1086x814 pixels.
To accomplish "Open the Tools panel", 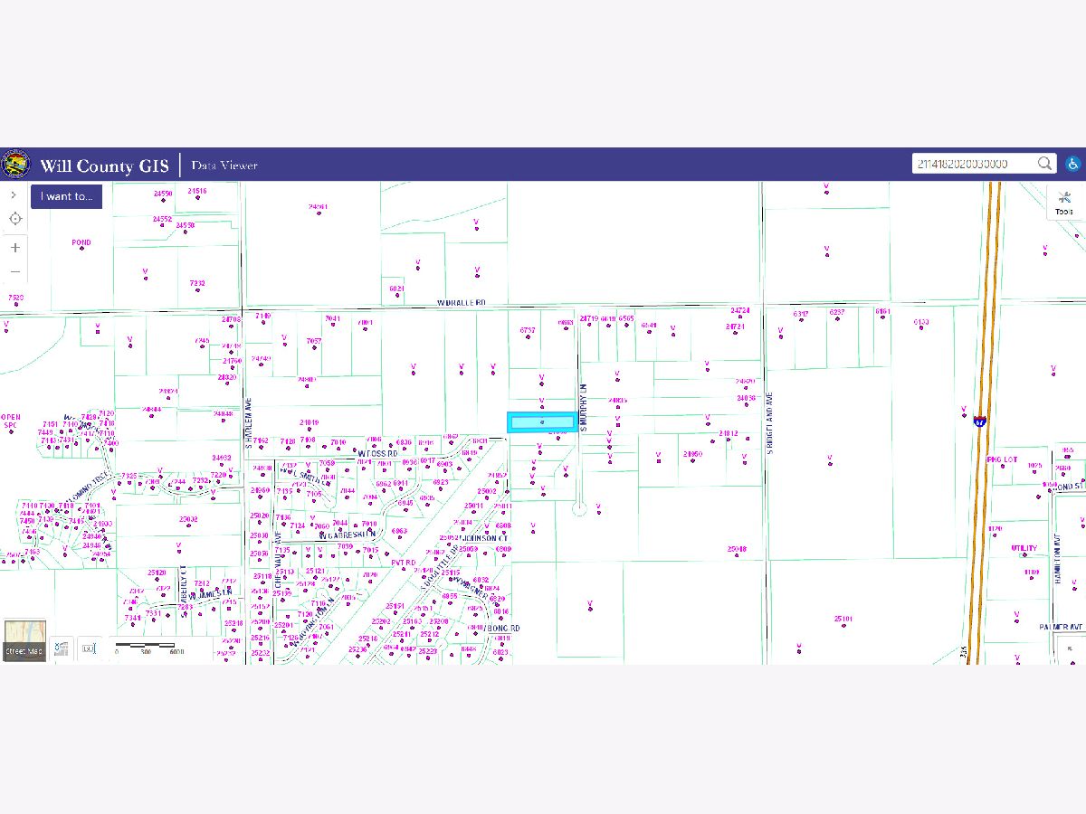I will pyautogui.click(x=1064, y=203).
